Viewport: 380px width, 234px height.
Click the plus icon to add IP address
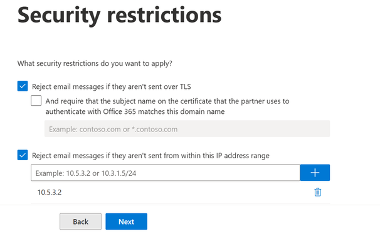(x=315, y=173)
